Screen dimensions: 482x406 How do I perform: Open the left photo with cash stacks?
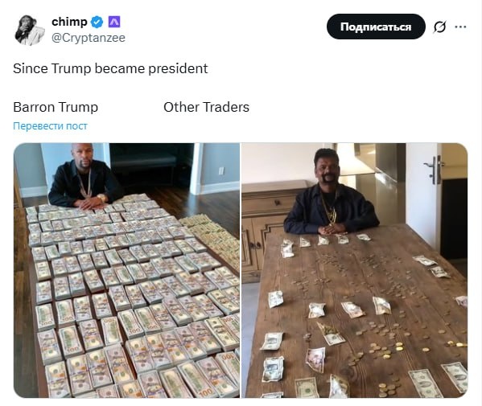(126, 270)
